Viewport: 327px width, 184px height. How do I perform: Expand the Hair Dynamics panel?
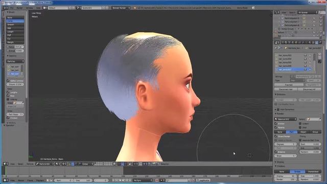285,109
